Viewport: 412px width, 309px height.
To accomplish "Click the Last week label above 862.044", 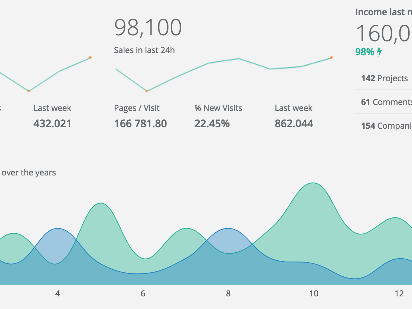I will [294, 108].
